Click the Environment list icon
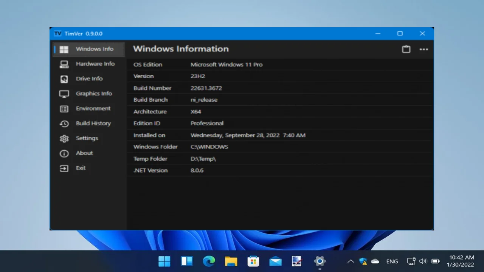 point(64,109)
